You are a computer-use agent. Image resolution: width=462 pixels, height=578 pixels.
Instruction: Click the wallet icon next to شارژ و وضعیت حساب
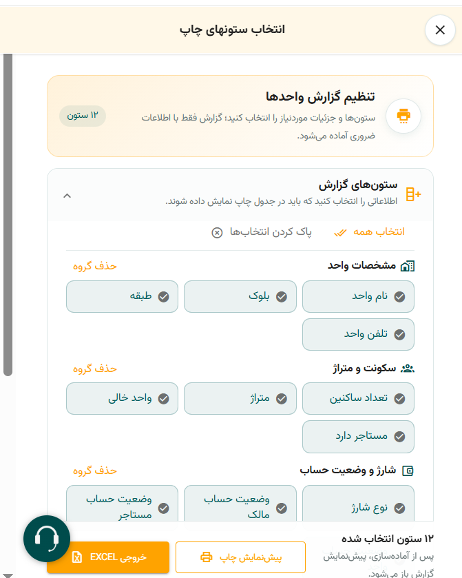tap(408, 471)
